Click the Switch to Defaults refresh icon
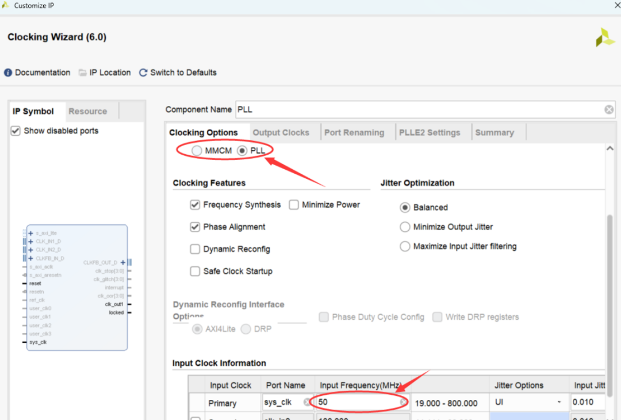 tap(144, 72)
